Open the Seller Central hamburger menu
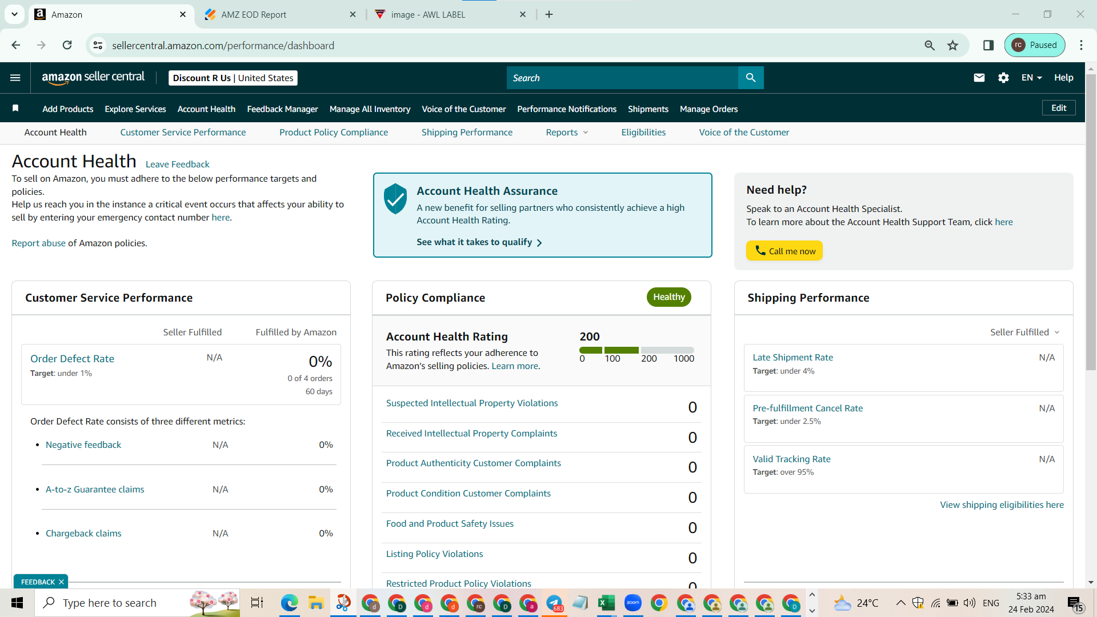1097x617 pixels. 15,78
